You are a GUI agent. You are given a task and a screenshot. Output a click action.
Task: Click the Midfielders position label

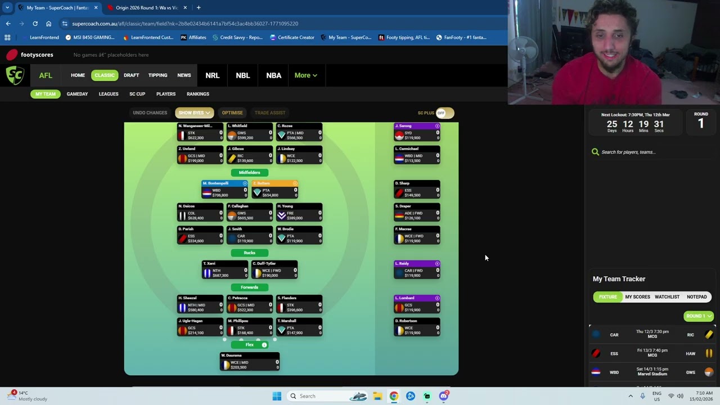249,173
